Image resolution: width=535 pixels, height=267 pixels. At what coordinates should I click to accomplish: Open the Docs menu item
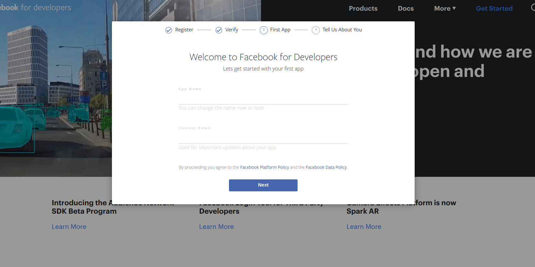[x=406, y=8]
